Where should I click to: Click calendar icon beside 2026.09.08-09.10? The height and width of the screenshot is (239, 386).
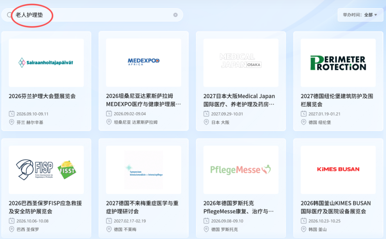point(206,220)
